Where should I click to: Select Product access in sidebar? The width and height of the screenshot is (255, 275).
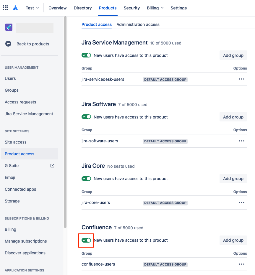tap(30, 154)
